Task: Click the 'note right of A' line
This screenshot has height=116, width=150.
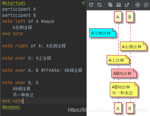Action: point(34,46)
